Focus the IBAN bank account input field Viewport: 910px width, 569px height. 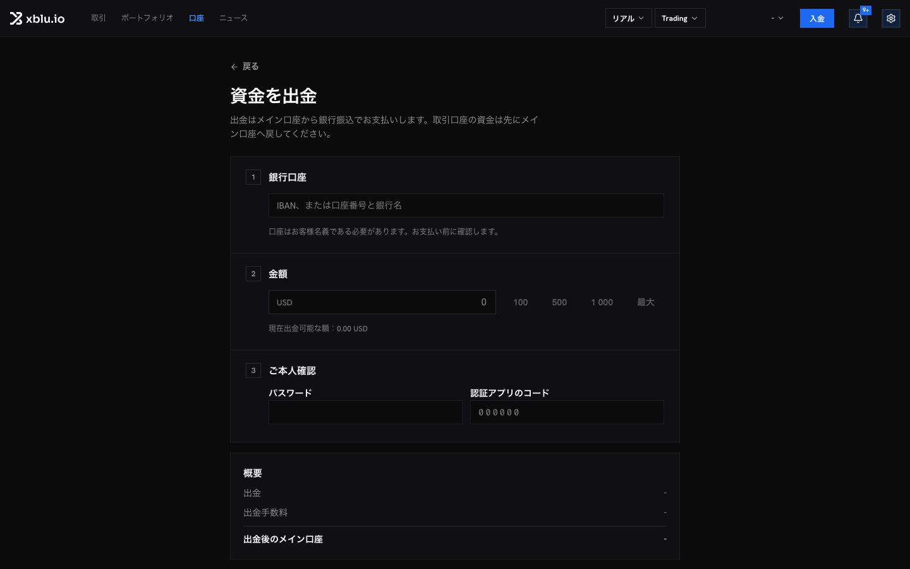point(466,205)
